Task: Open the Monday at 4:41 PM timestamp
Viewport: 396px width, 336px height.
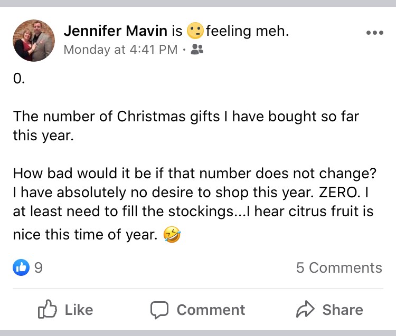Action: [x=120, y=50]
